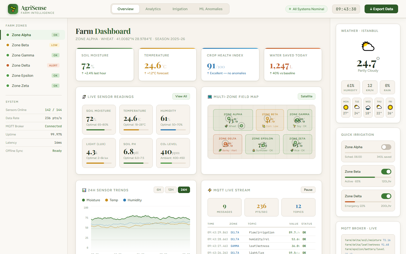Click the partly cloudy weather icon
Screen dimensions: 406x254
point(368,46)
